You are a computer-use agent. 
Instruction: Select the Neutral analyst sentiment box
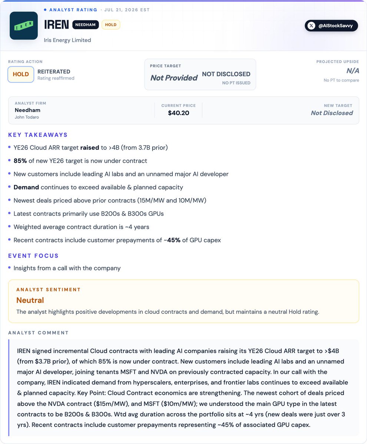[x=183, y=301]
